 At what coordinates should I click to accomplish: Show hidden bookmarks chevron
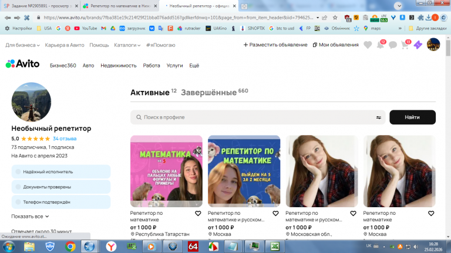(400, 28)
